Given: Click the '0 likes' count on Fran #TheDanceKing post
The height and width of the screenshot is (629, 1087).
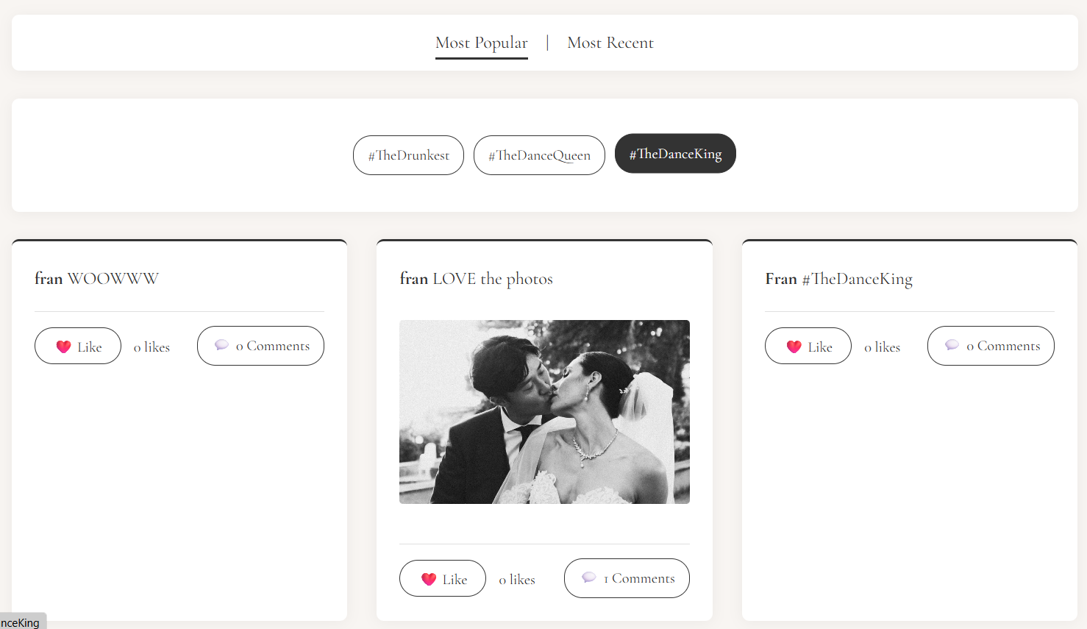Looking at the screenshot, I should coord(882,347).
